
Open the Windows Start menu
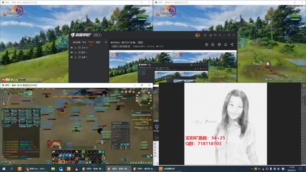pyautogui.click(x=4, y=169)
